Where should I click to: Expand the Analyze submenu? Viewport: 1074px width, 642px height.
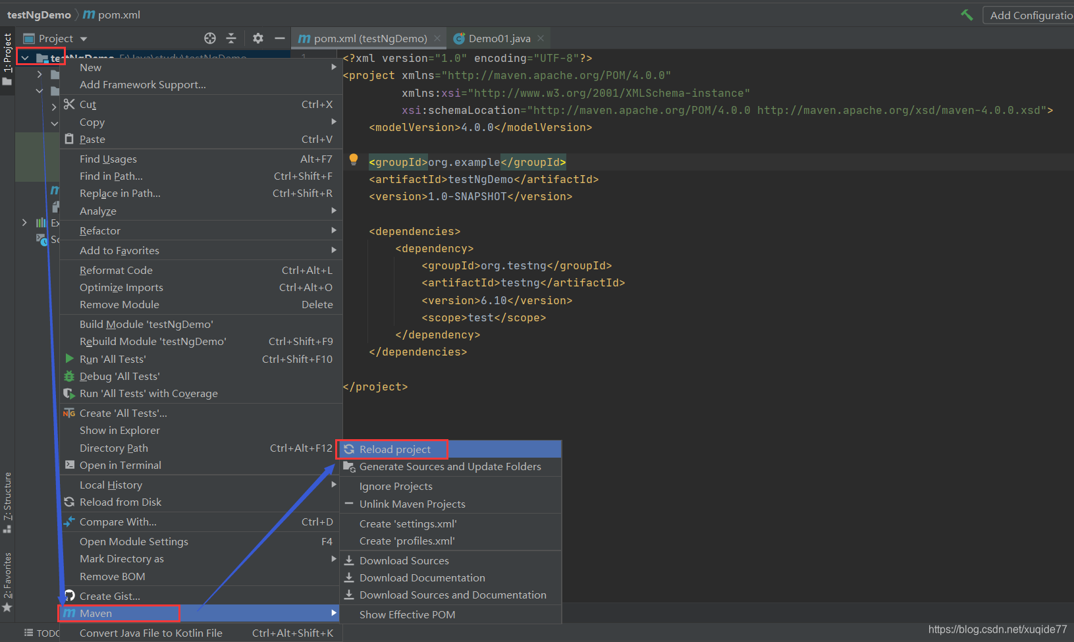point(201,211)
